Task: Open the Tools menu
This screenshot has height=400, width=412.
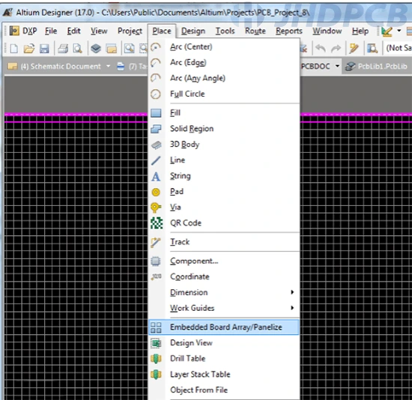Action: [225, 31]
